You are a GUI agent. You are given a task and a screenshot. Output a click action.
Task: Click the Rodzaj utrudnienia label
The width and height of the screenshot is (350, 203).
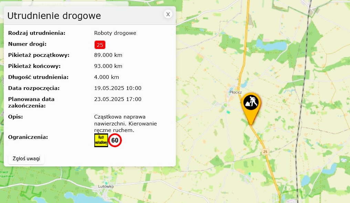coord(36,33)
